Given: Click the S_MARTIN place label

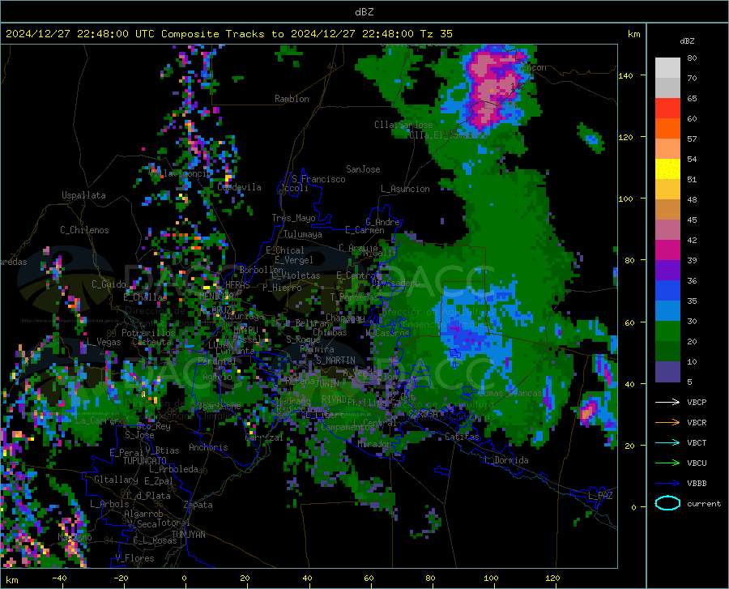Looking at the screenshot, I should [335, 361].
